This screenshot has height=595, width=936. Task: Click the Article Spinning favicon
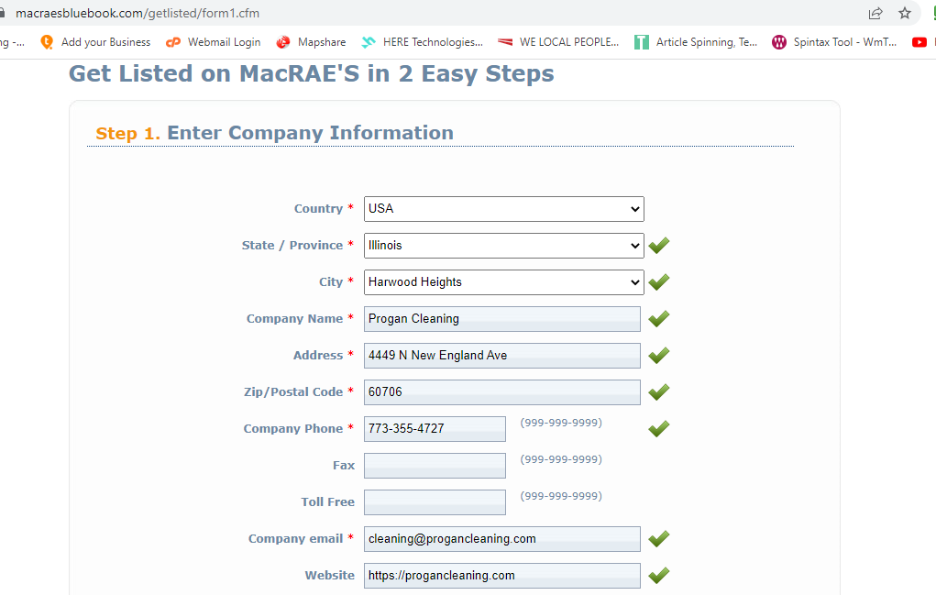642,42
